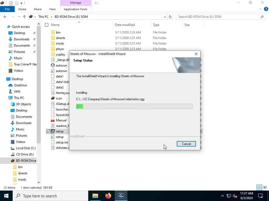
Task: Open pinned Downloads under Quick access
Action: [22, 39]
